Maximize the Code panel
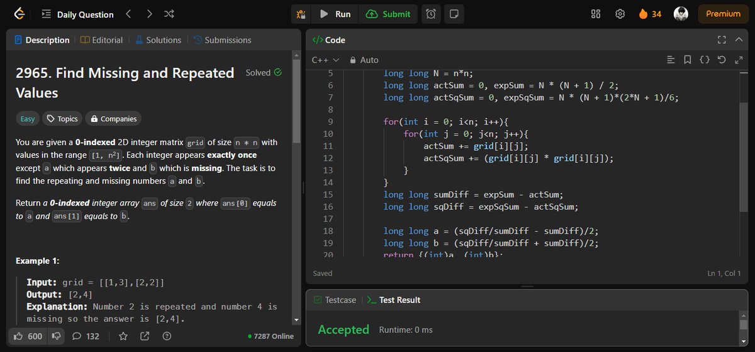 pyautogui.click(x=722, y=40)
